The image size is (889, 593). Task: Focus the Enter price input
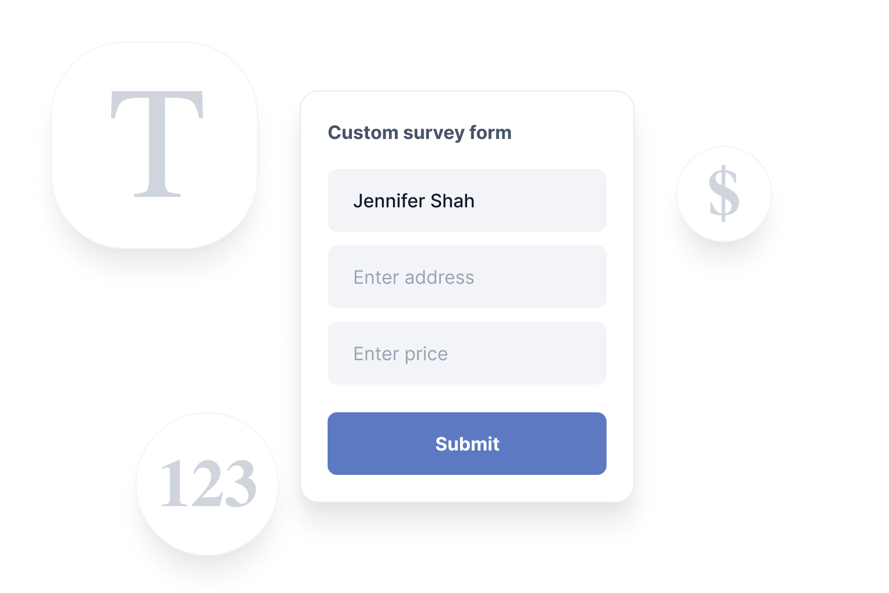pos(467,353)
